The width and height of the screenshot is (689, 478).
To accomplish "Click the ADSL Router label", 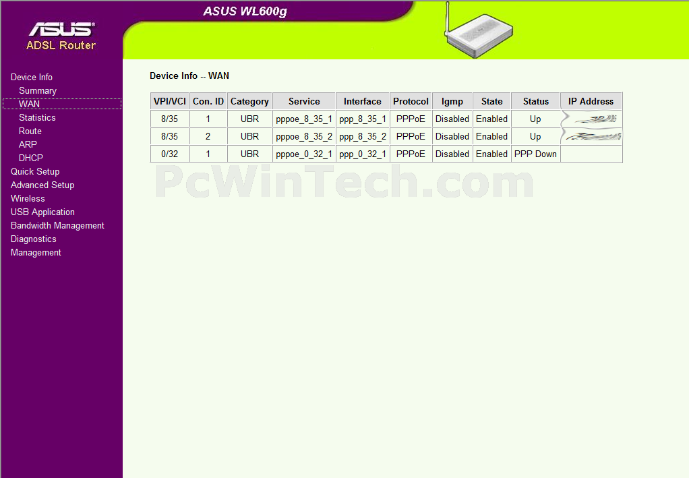I will [61, 45].
